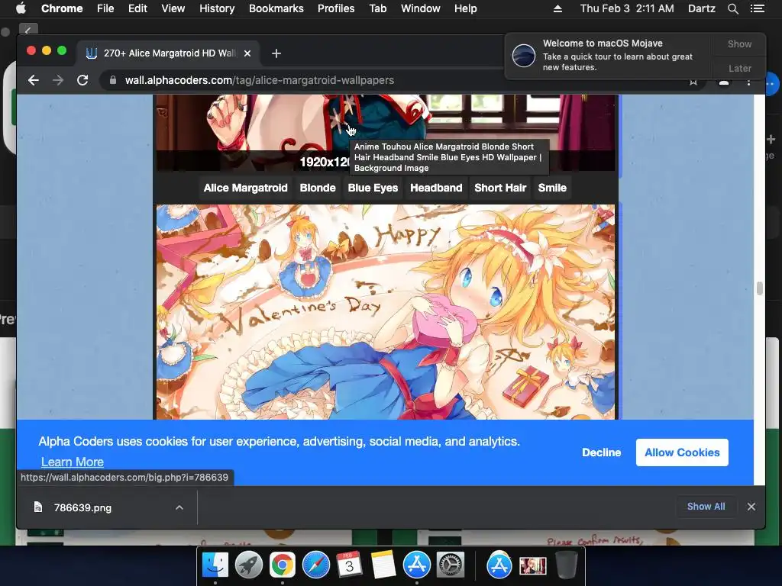Open a new Chrome tab
Image resolution: width=782 pixels, height=586 pixels.
pyautogui.click(x=276, y=53)
